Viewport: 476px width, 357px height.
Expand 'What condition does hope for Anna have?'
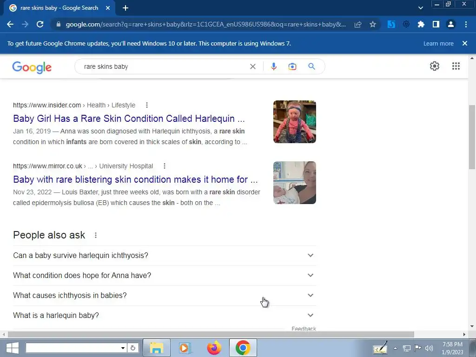pyautogui.click(x=164, y=276)
